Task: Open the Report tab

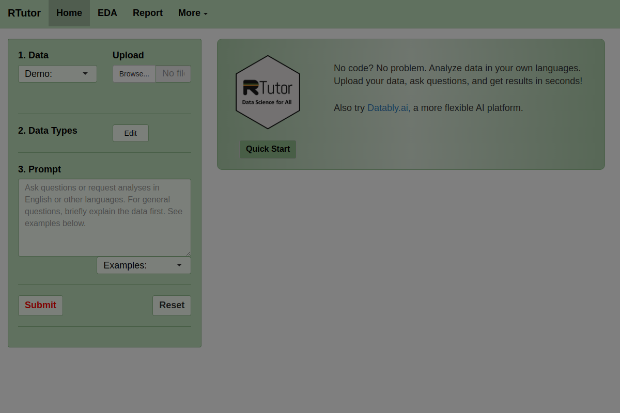Action: [x=148, y=13]
